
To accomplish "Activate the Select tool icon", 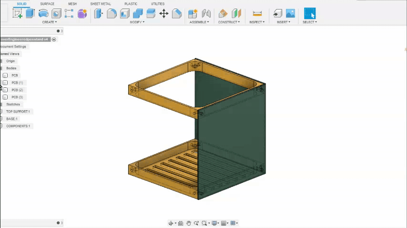I will (310, 13).
